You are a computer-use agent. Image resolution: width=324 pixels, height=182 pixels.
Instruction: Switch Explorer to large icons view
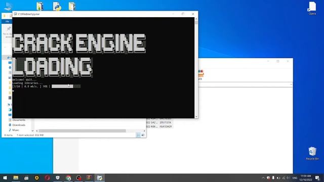[x=143, y=135]
